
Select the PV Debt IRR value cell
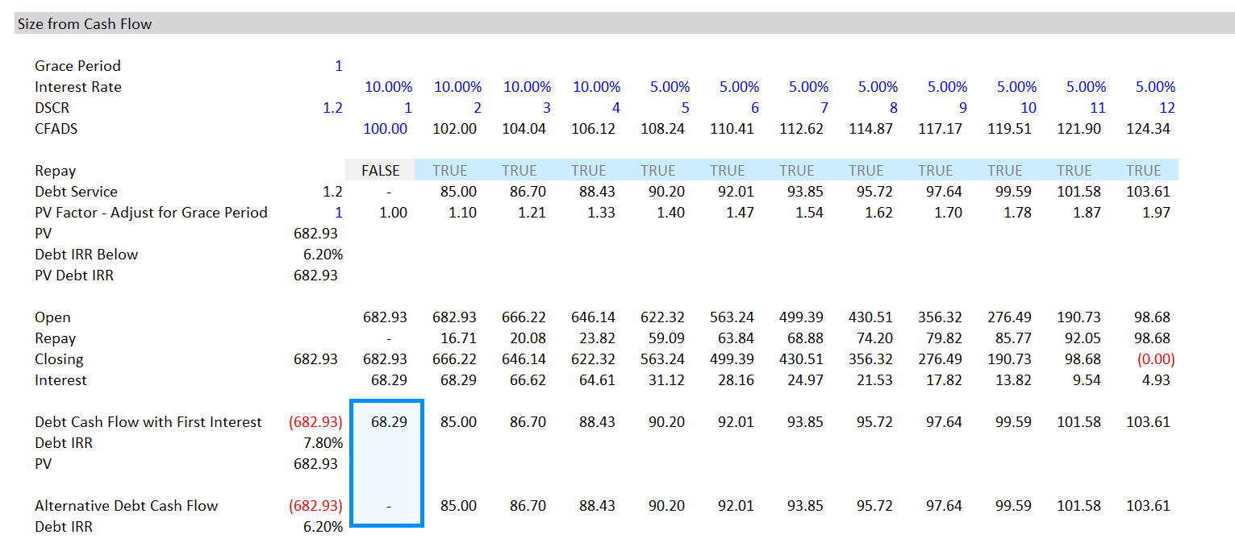[315, 276]
